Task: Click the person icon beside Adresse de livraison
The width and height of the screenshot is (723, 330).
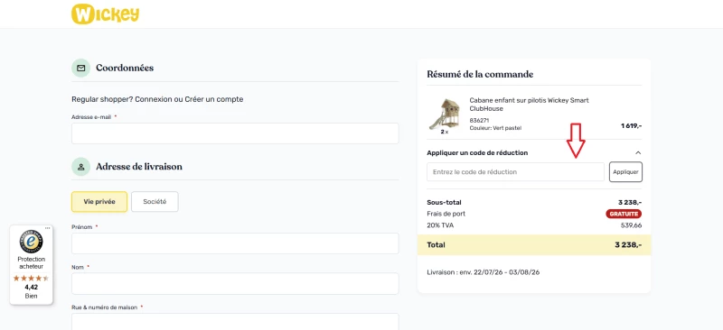Action: [80, 166]
